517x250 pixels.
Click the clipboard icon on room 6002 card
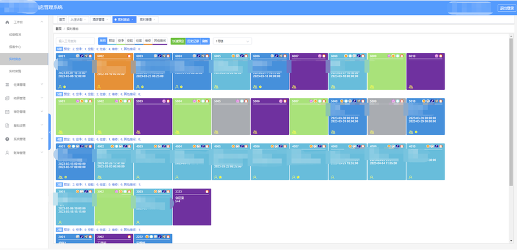[x=129, y=56]
